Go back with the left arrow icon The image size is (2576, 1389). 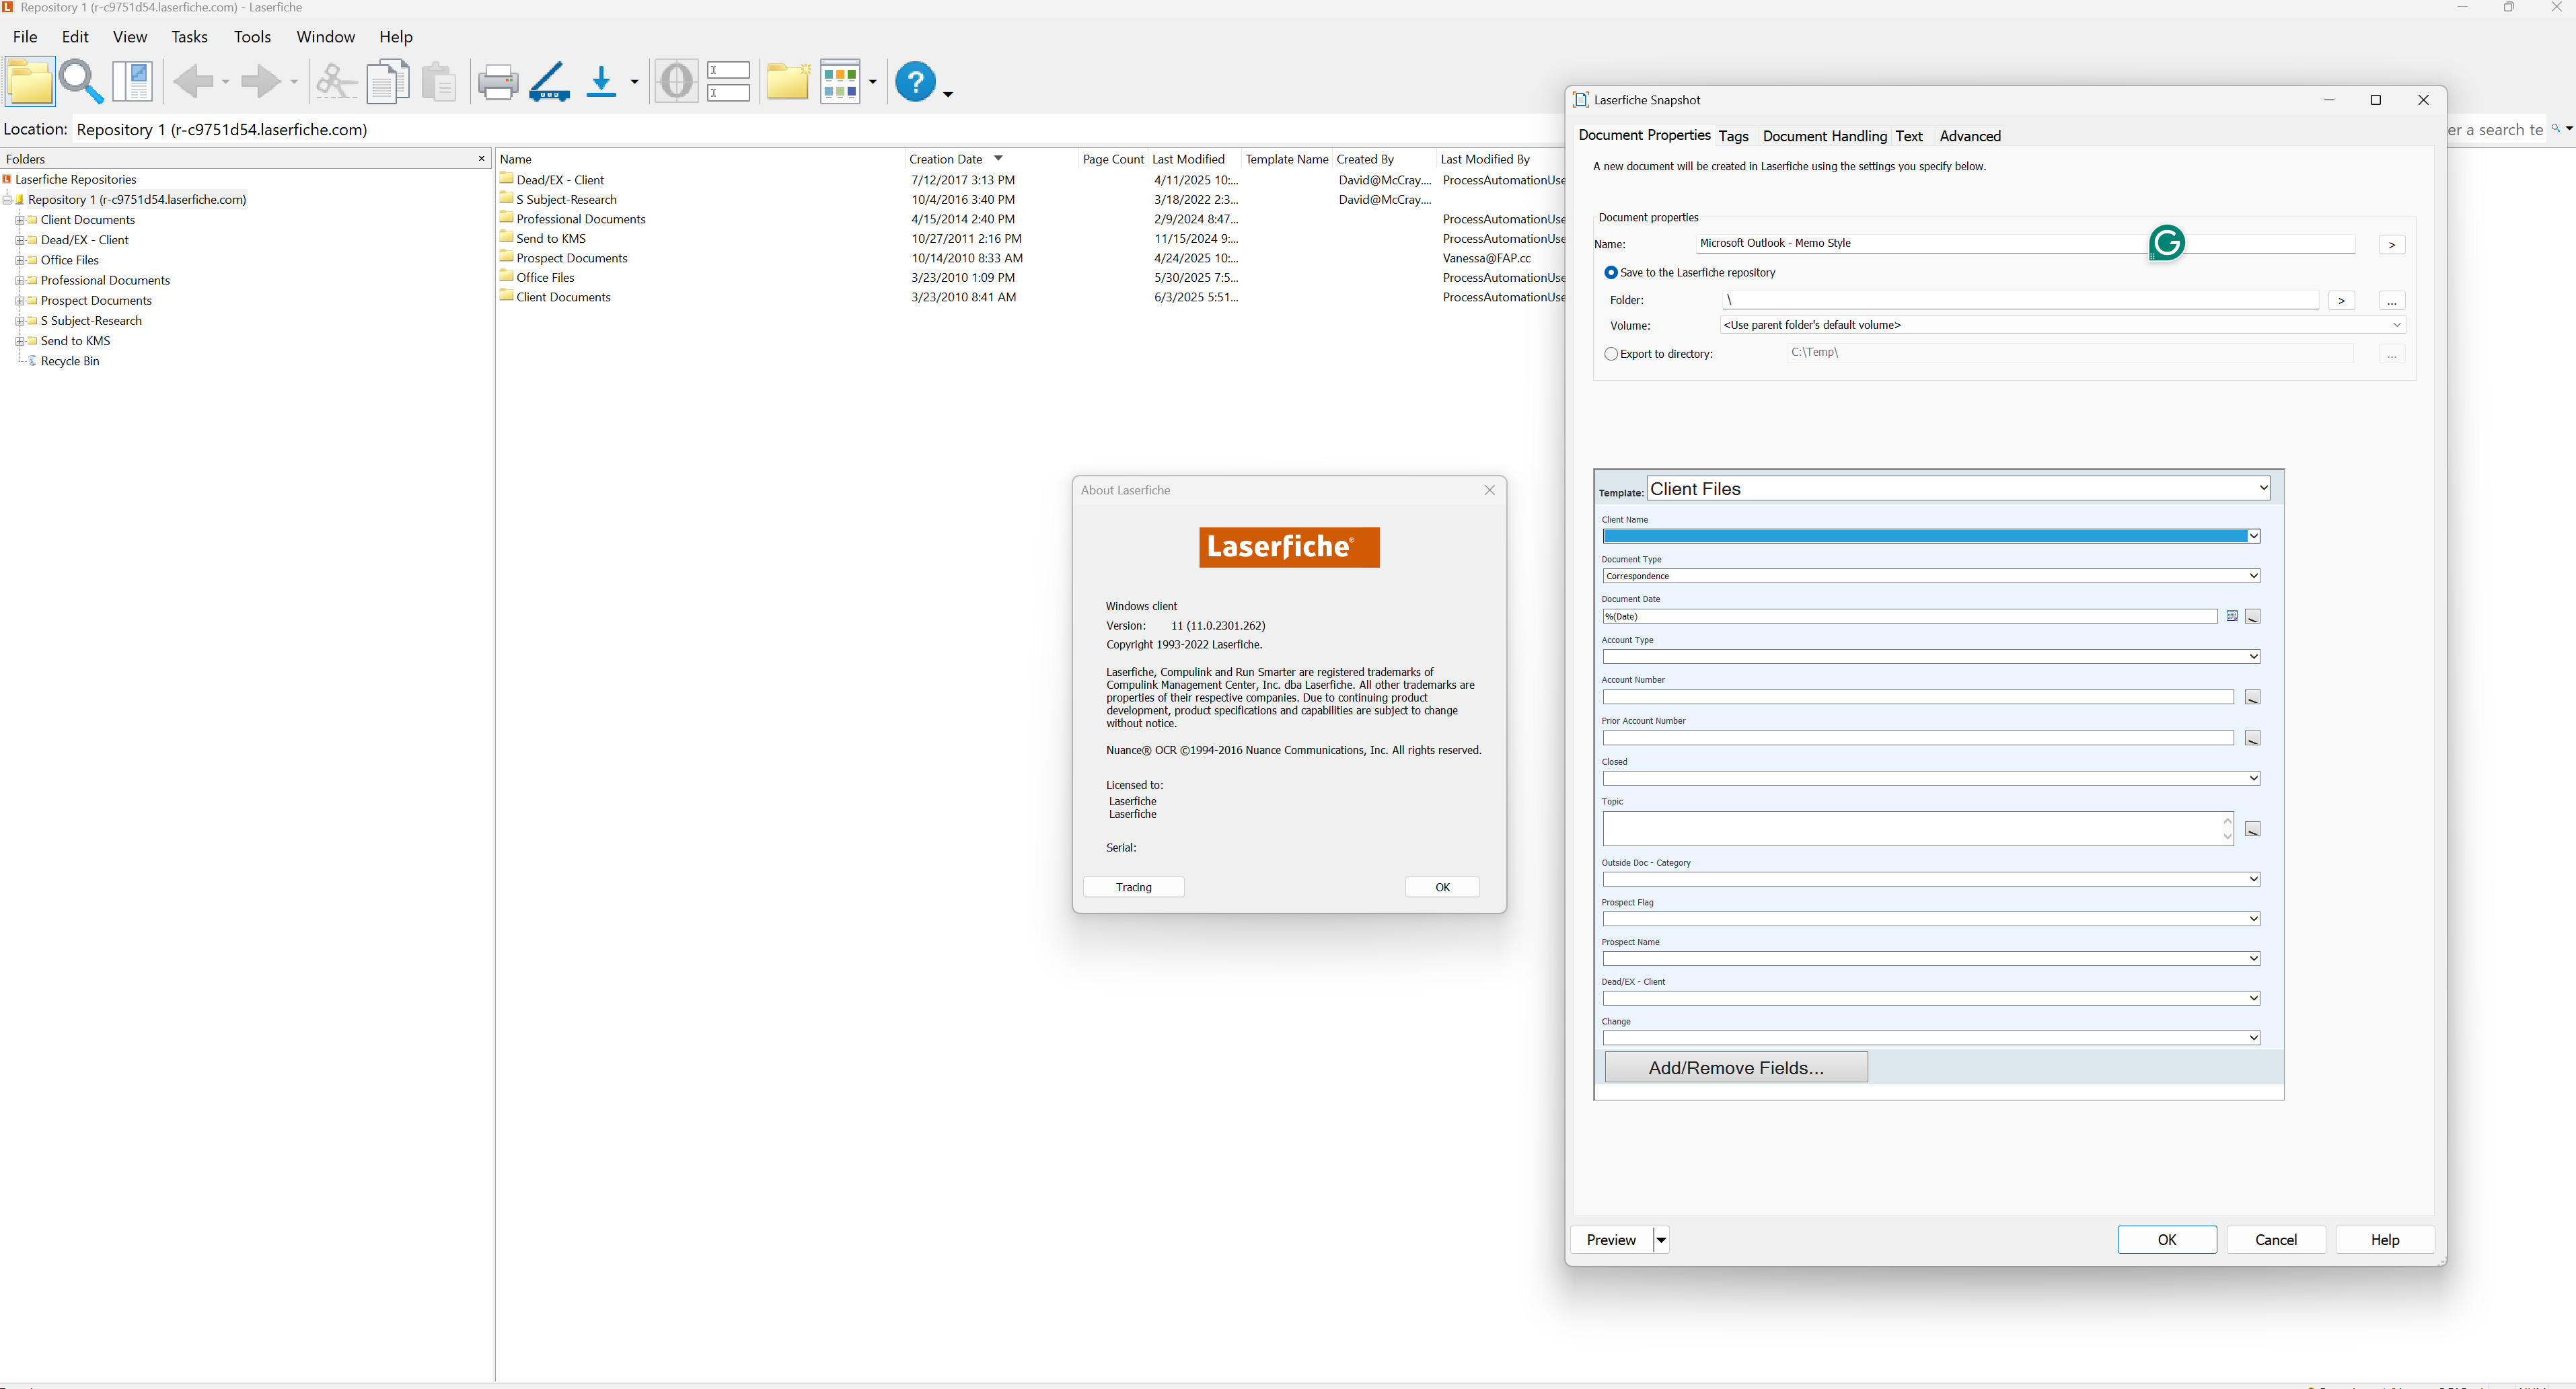(x=194, y=81)
